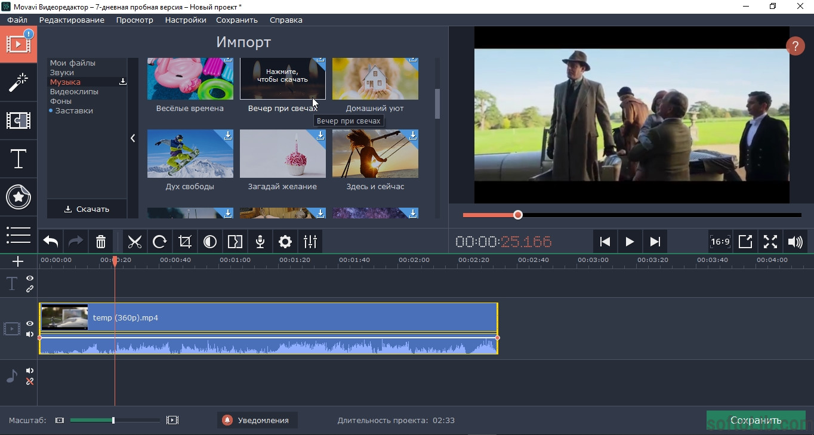Open the Stickers star tab
The height and width of the screenshot is (435, 814).
click(x=18, y=197)
